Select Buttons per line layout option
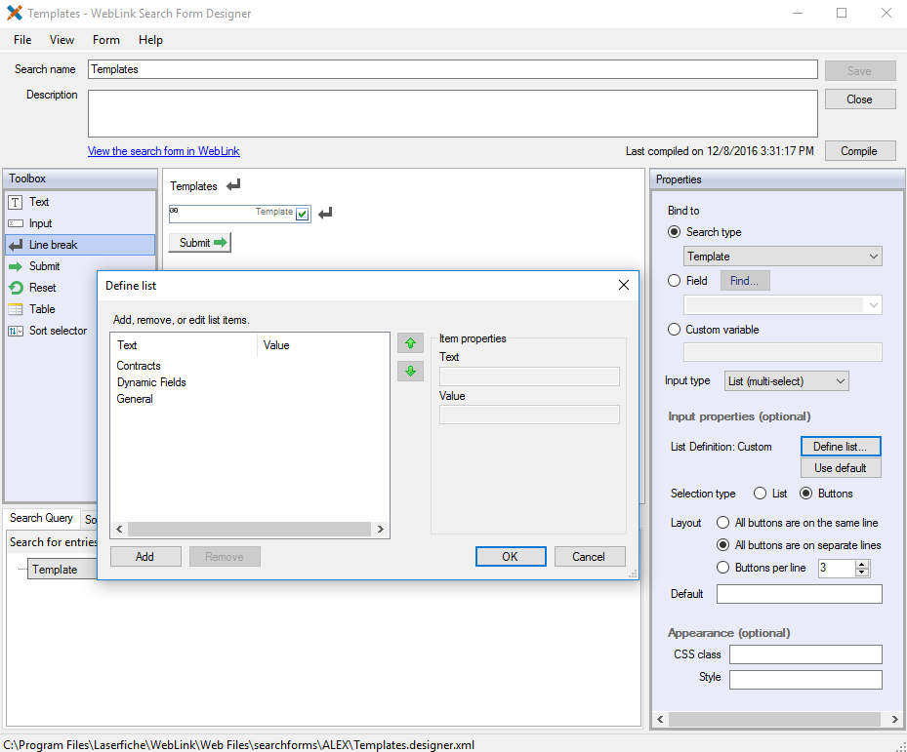Viewport: 907px width, 752px height. click(722, 567)
